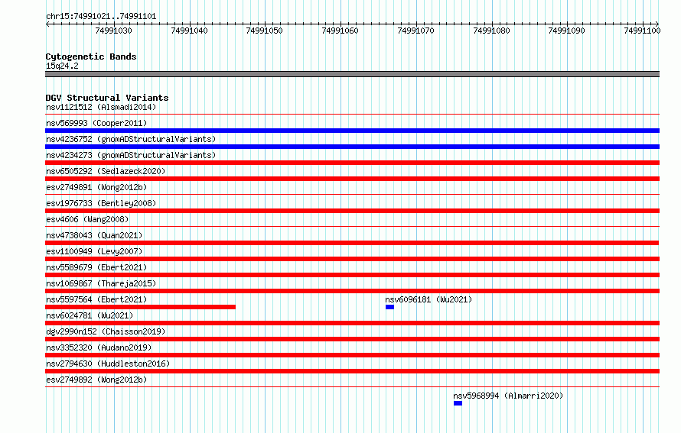
Task: Click the nsv6505292 (Sedlazeck2020) label
Action: point(106,171)
